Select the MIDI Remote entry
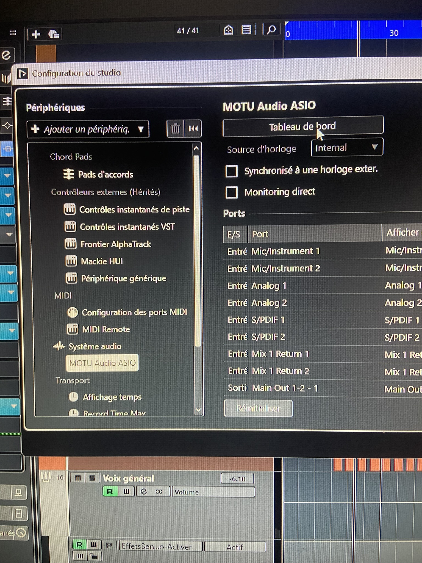This screenshot has height=563, width=422. [106, 329]
